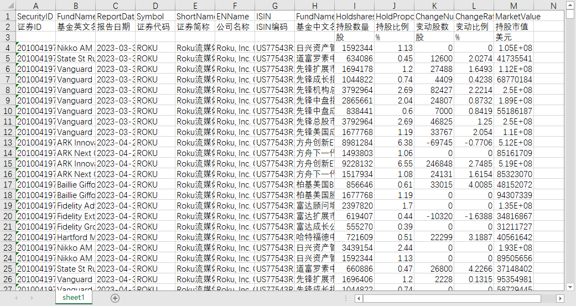Add a new sheet with the plus icon
This screenshot has width=576, height=306.
115,298
